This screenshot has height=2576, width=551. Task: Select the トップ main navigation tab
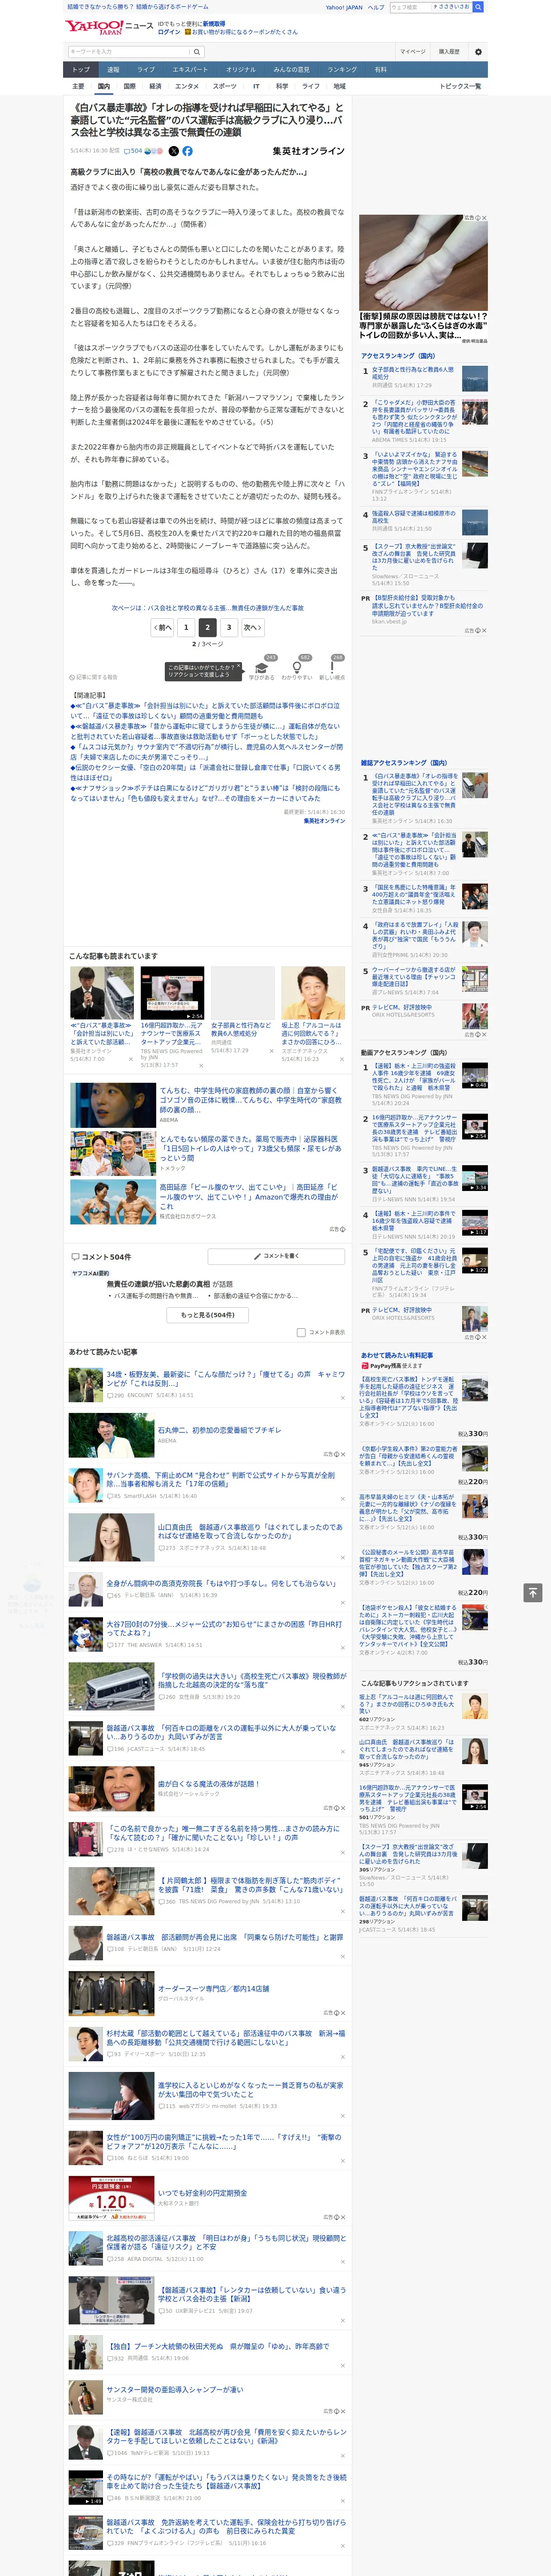tap(81, 70)
